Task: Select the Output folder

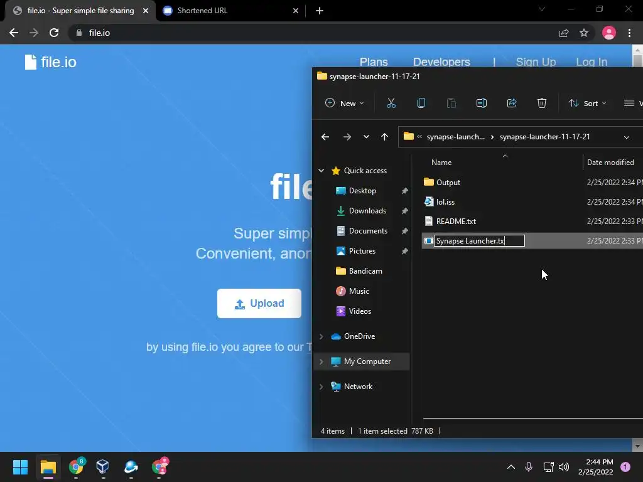Action: coord(448,183)
